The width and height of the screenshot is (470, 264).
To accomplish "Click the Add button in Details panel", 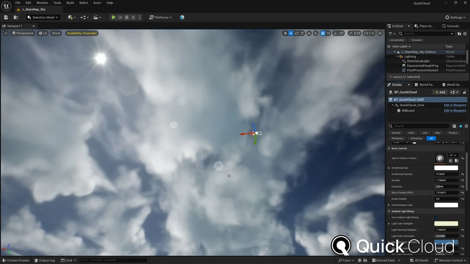I will pos(440,92).
